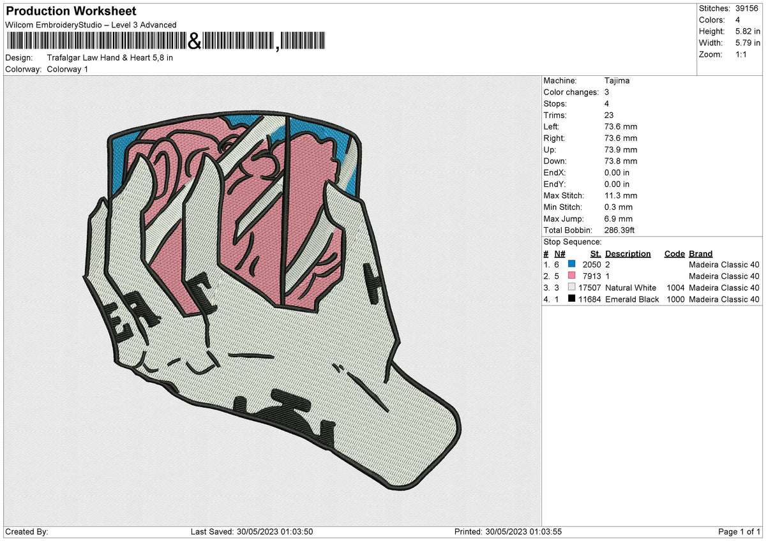Viewport: 766px width, 541px height.
Task: Click the barcode at the top
Action: point(165,41)
